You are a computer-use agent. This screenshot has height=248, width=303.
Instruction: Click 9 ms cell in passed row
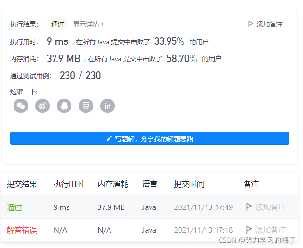61,207
